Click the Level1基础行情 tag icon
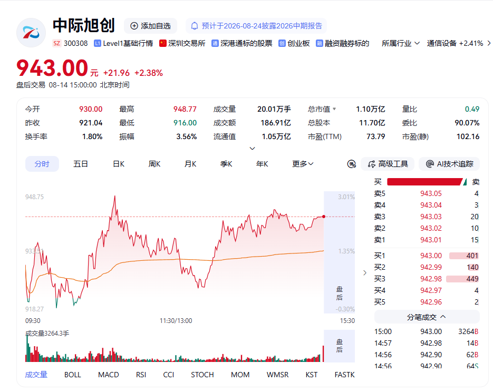The width and height of the screenshot is (493, 392). tap(98, 43)
